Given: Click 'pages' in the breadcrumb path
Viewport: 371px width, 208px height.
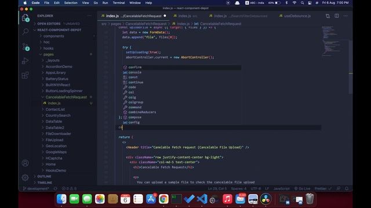Looking at the screenshot, I should click(x=116, y=24).
